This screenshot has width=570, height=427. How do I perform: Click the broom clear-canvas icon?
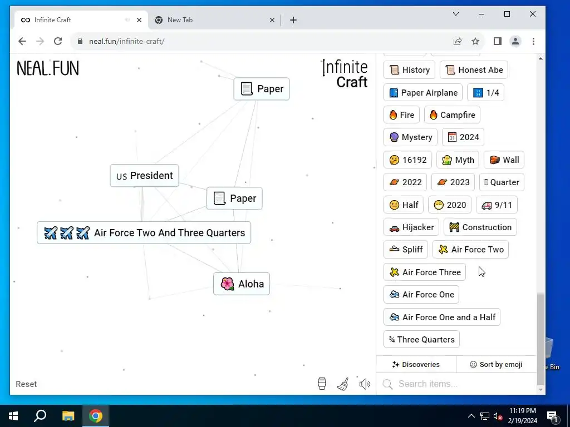pyautogui.click(x=343, y=384)
